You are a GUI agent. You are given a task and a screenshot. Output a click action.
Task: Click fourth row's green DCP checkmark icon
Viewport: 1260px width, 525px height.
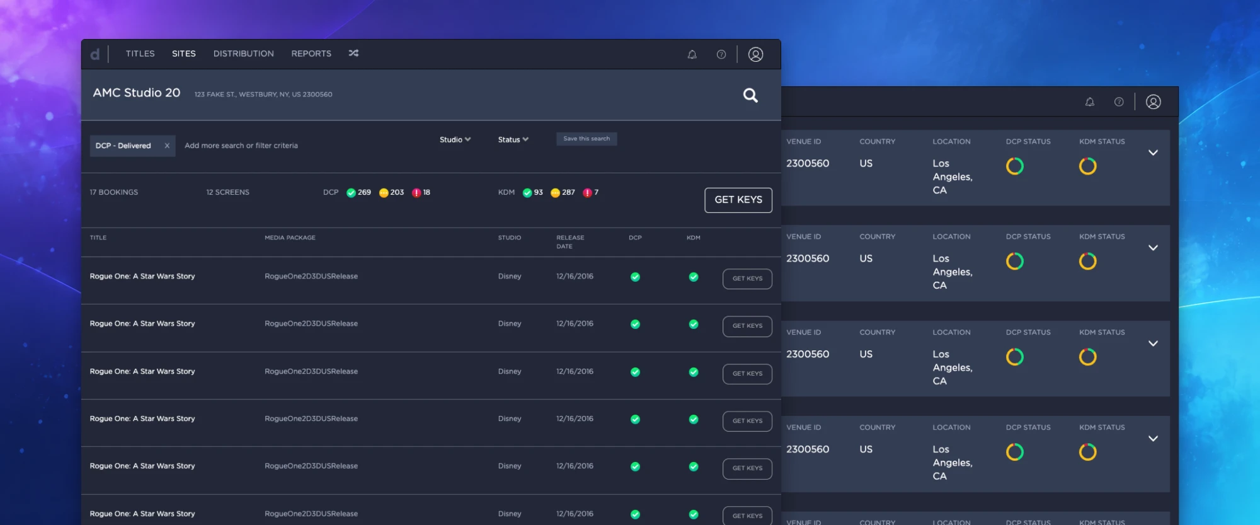tap(635, 419)
